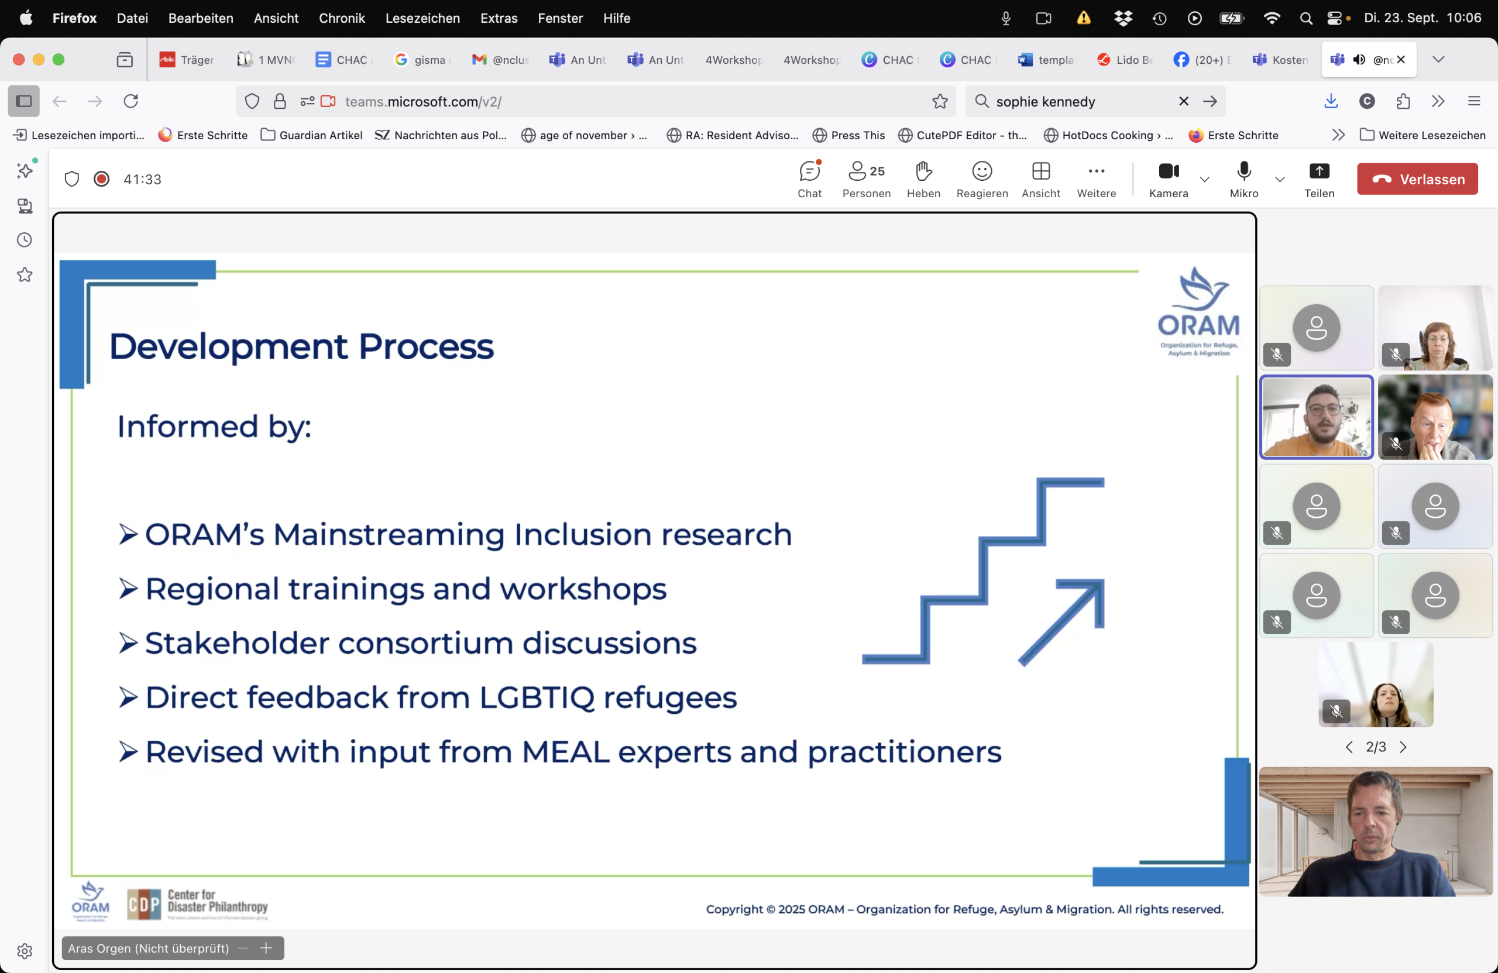Click the red Verlassen leave button
The width and height of the screenshot is (1498, 973).
coord(1417,180)
